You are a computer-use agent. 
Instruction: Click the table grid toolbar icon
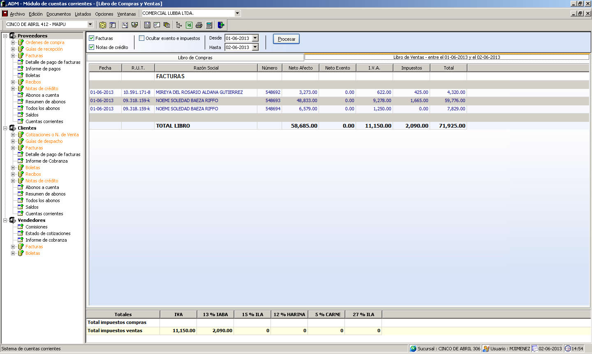pos(147,25)
